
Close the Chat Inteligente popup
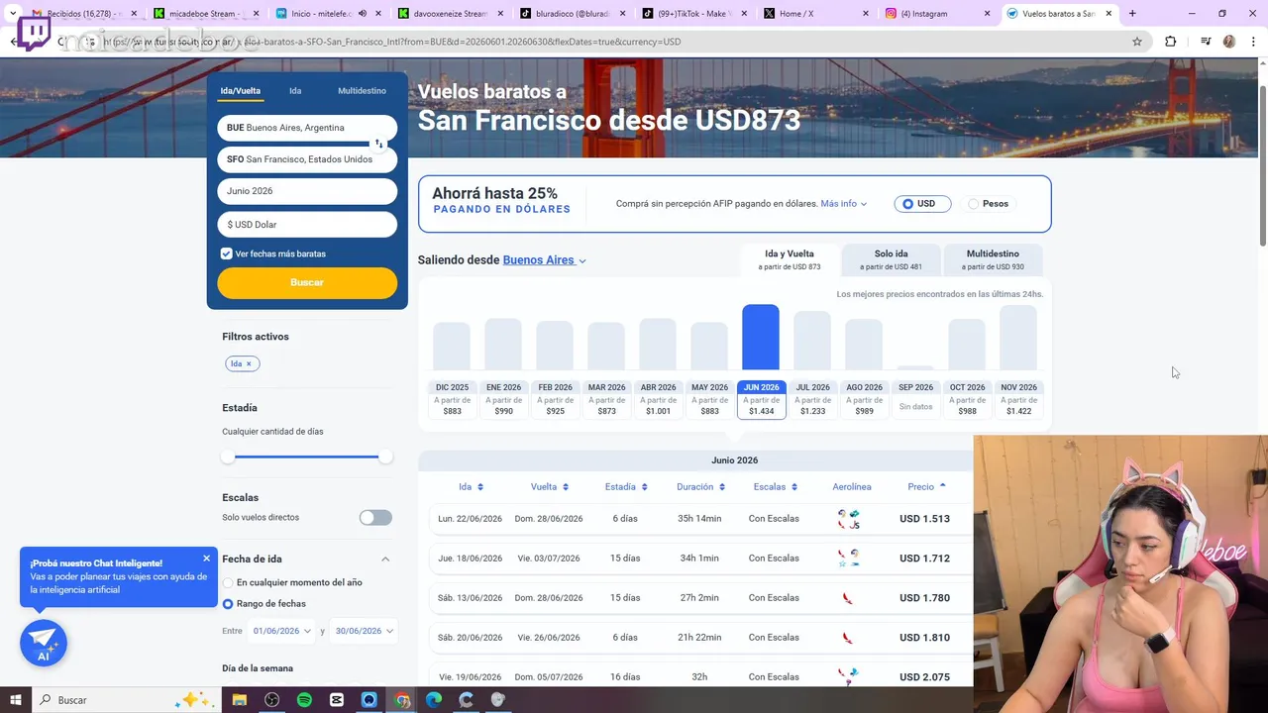point(206,559)
